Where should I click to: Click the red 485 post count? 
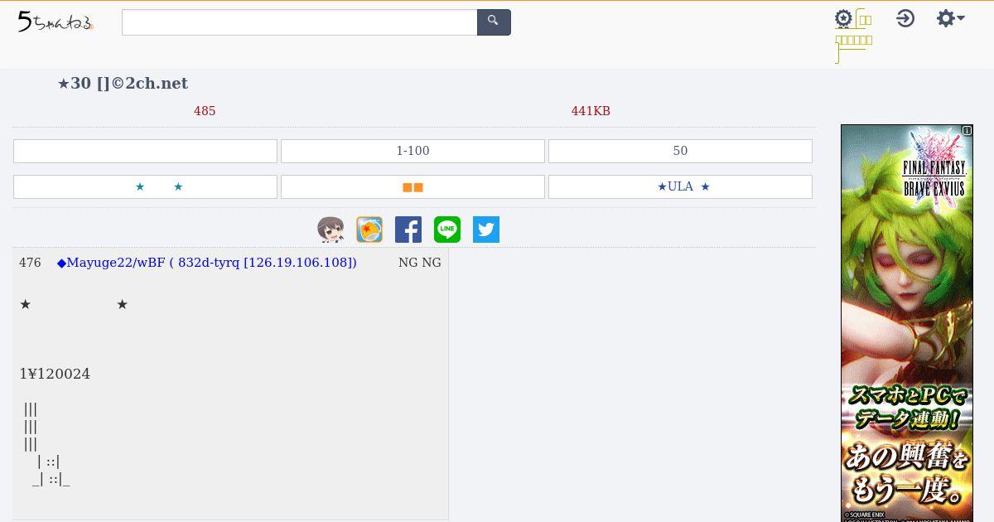205,111
